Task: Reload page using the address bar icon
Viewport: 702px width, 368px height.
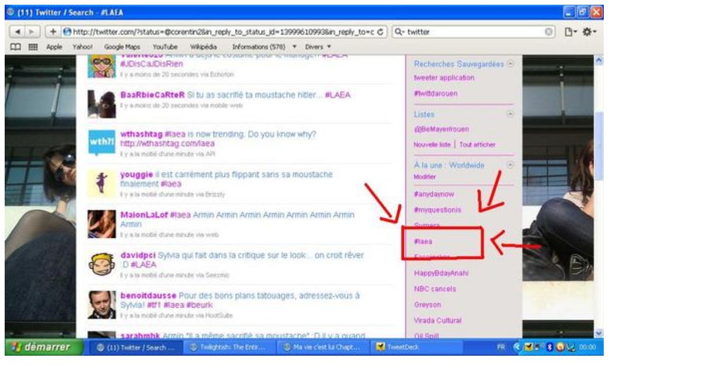Action: tap(381, 32)
